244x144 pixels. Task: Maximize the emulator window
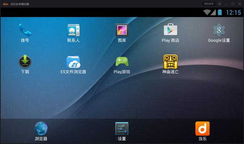click(x=233, y=4)
